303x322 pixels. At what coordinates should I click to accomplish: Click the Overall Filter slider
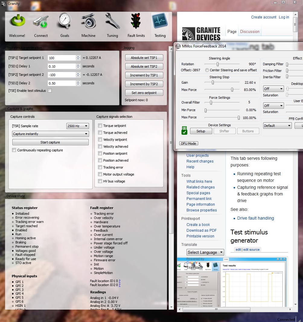[222, 102]
